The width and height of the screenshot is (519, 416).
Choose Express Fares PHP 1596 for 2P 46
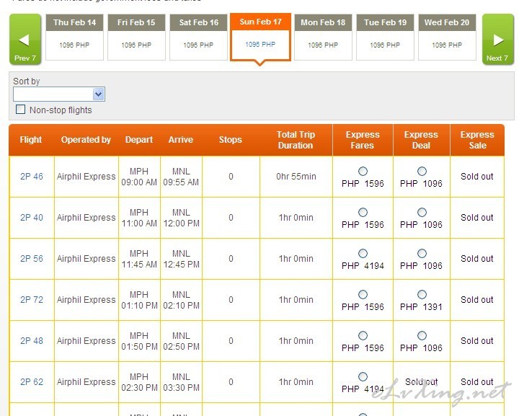point(363,171)
